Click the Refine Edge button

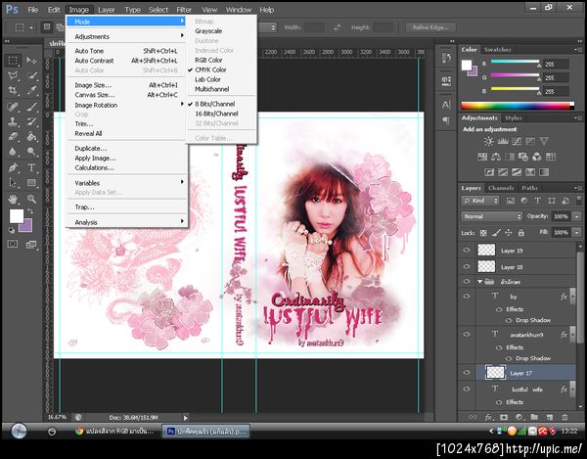pyautogui.click(x=430, y=27)
